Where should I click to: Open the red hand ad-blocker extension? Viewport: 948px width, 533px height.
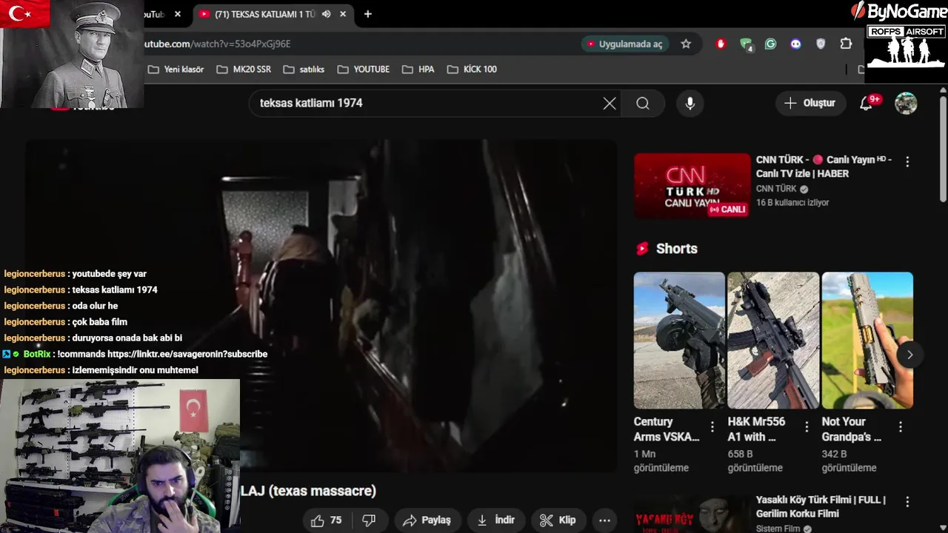pyautogui.click(x=721, y=44)
